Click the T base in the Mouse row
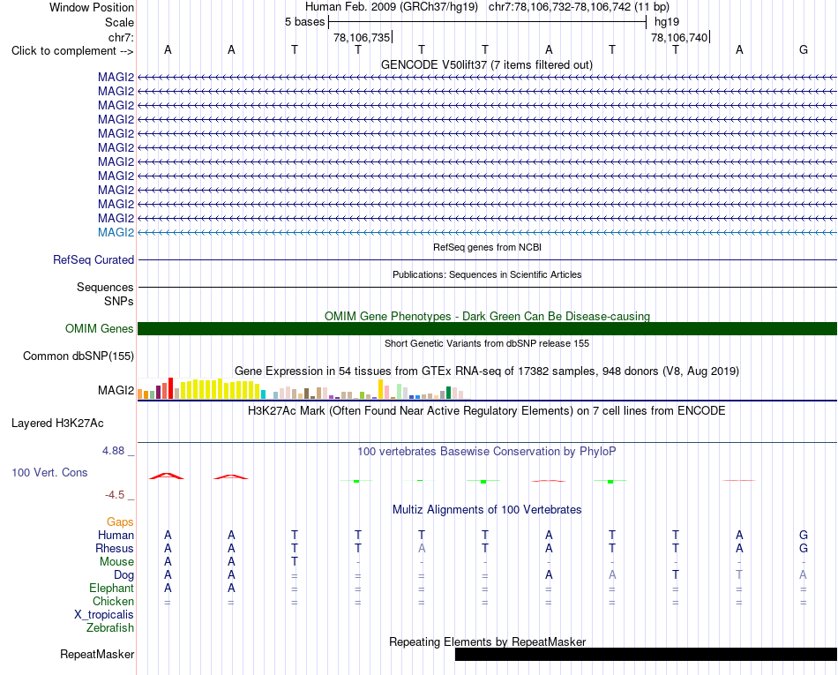The height and width of the screenshot is (675, 838). [295, 562]
